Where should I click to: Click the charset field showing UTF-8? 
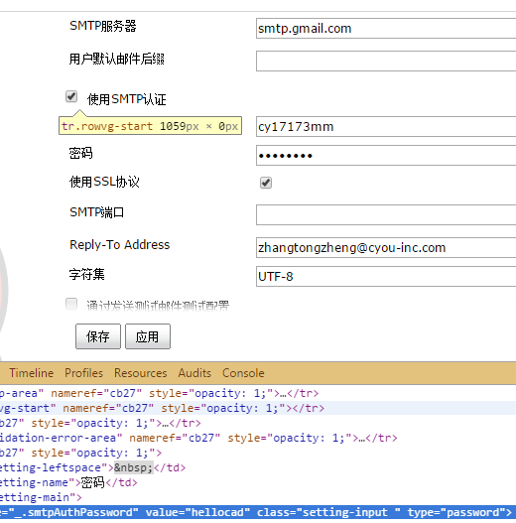pyautogui.click(x=386, y=276)
